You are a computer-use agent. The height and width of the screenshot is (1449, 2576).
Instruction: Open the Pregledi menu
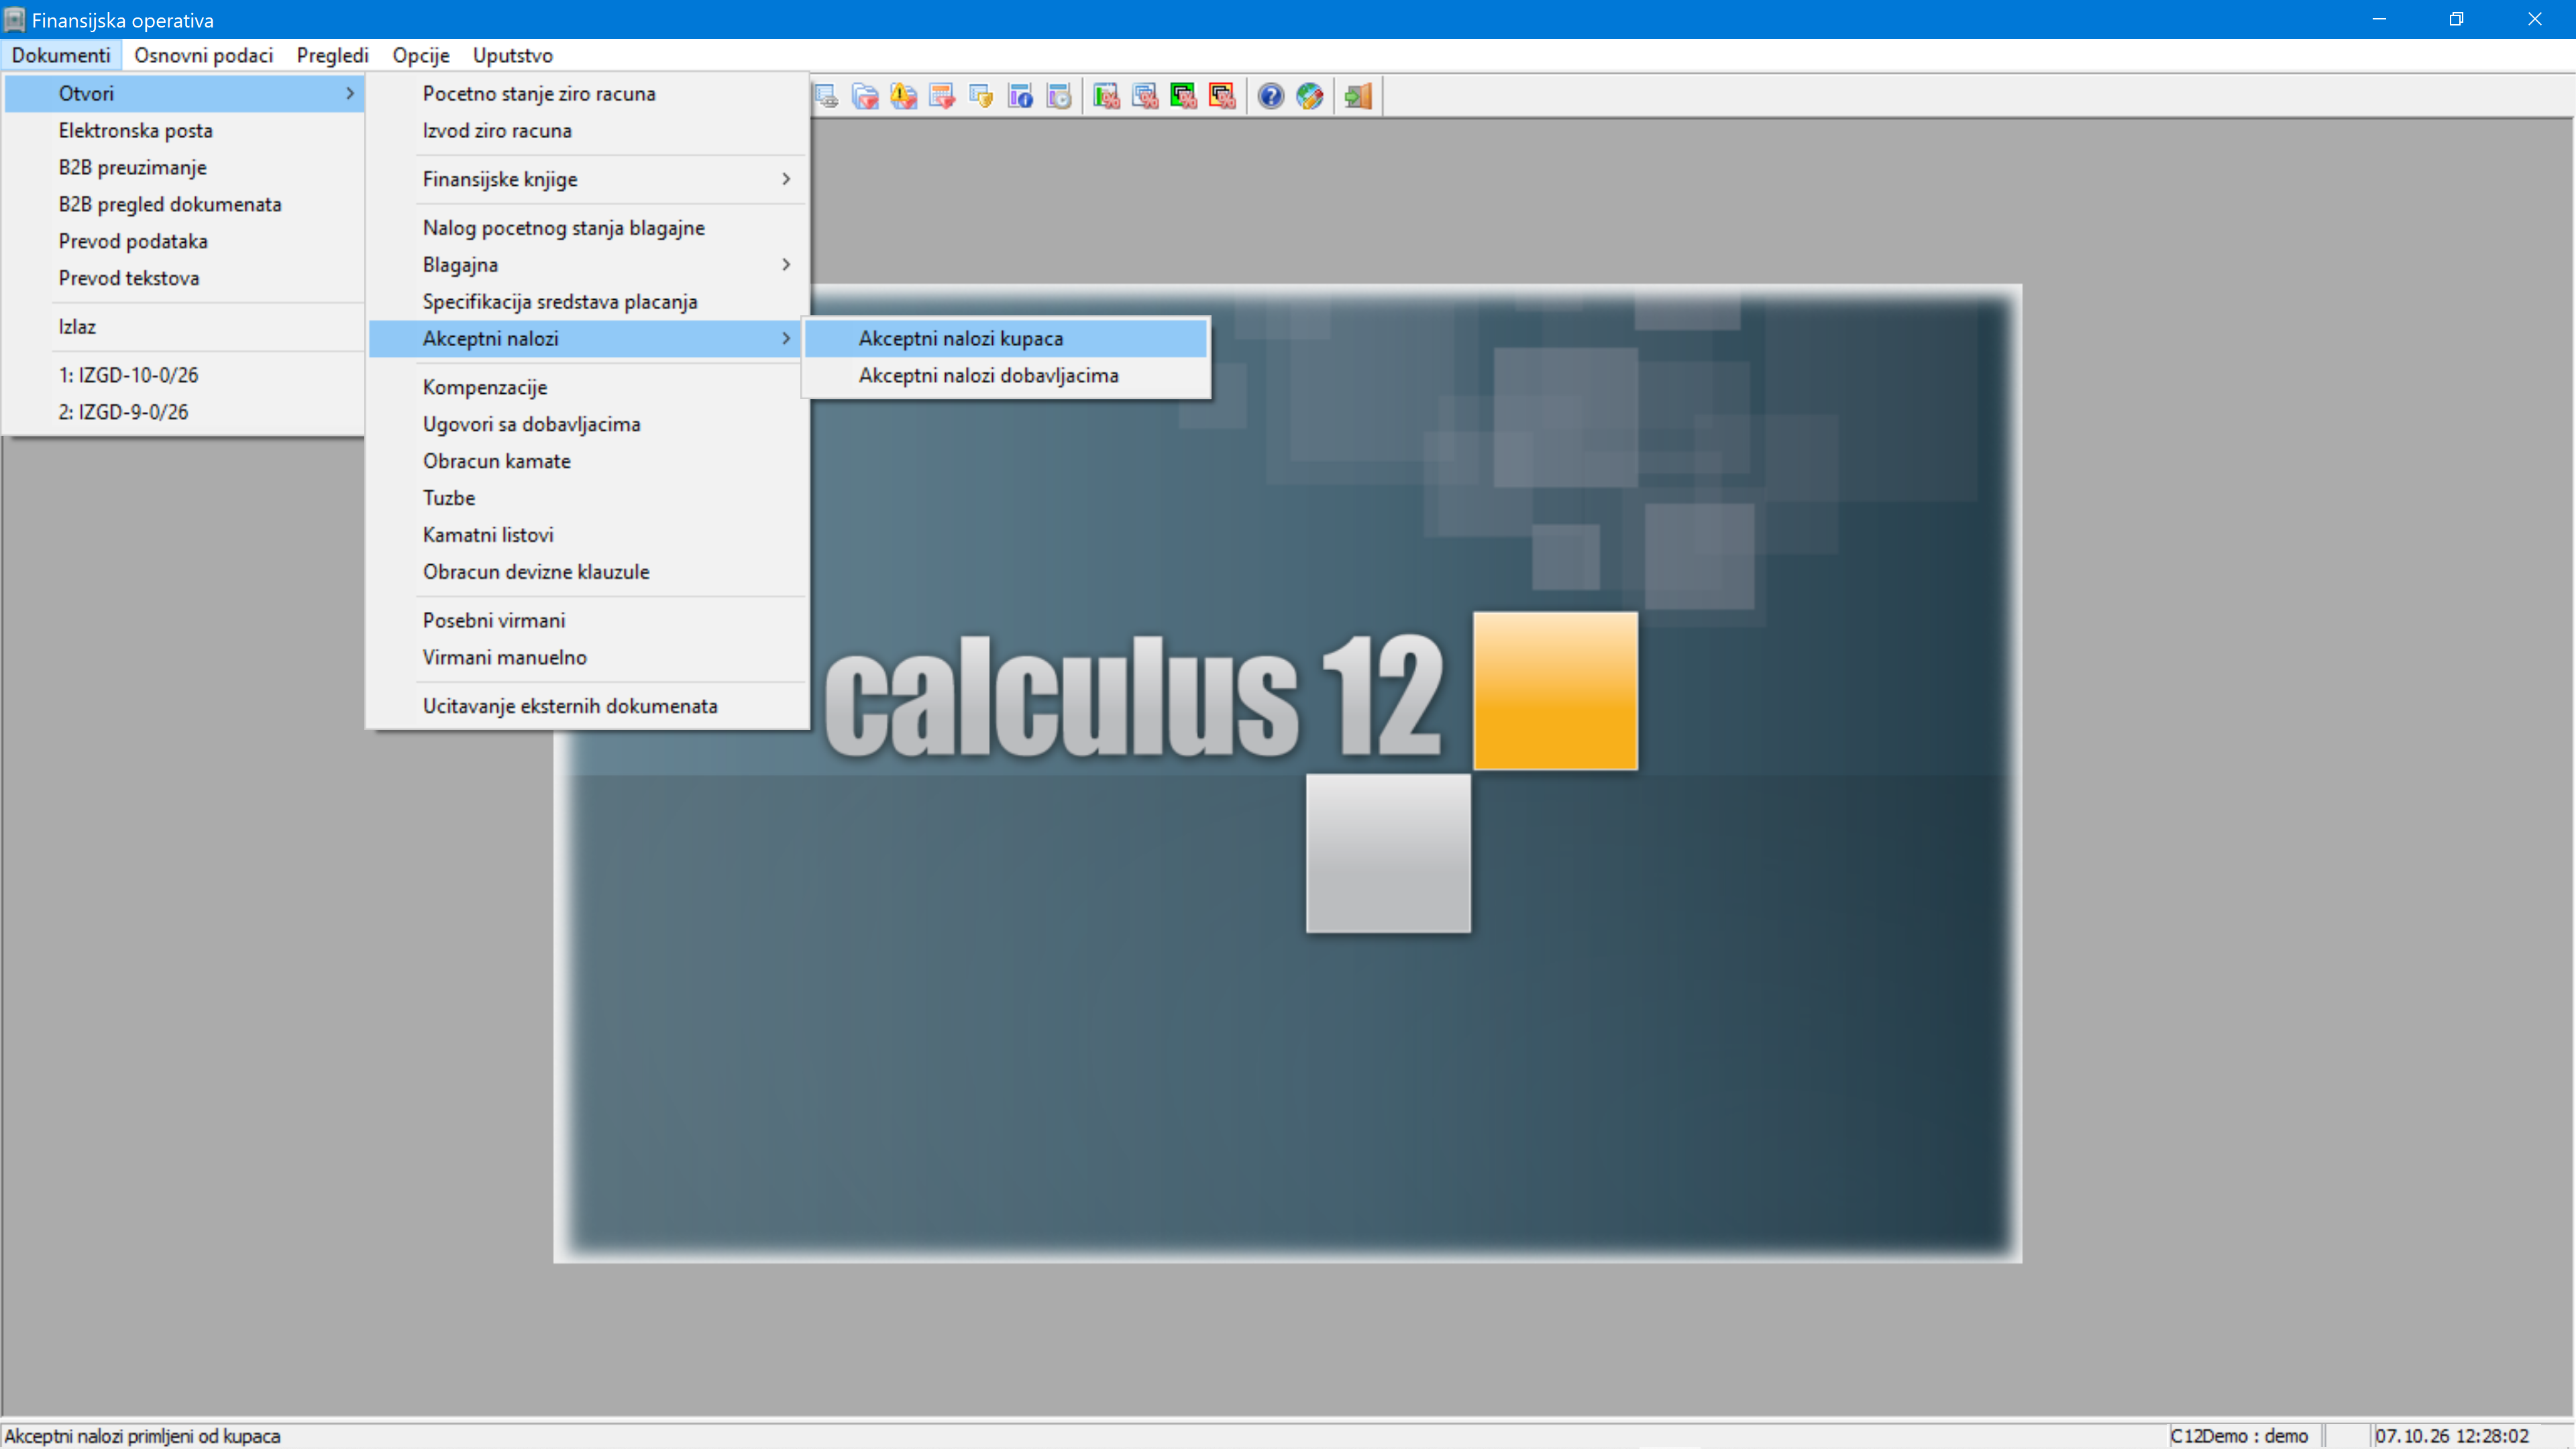[333, 55]
